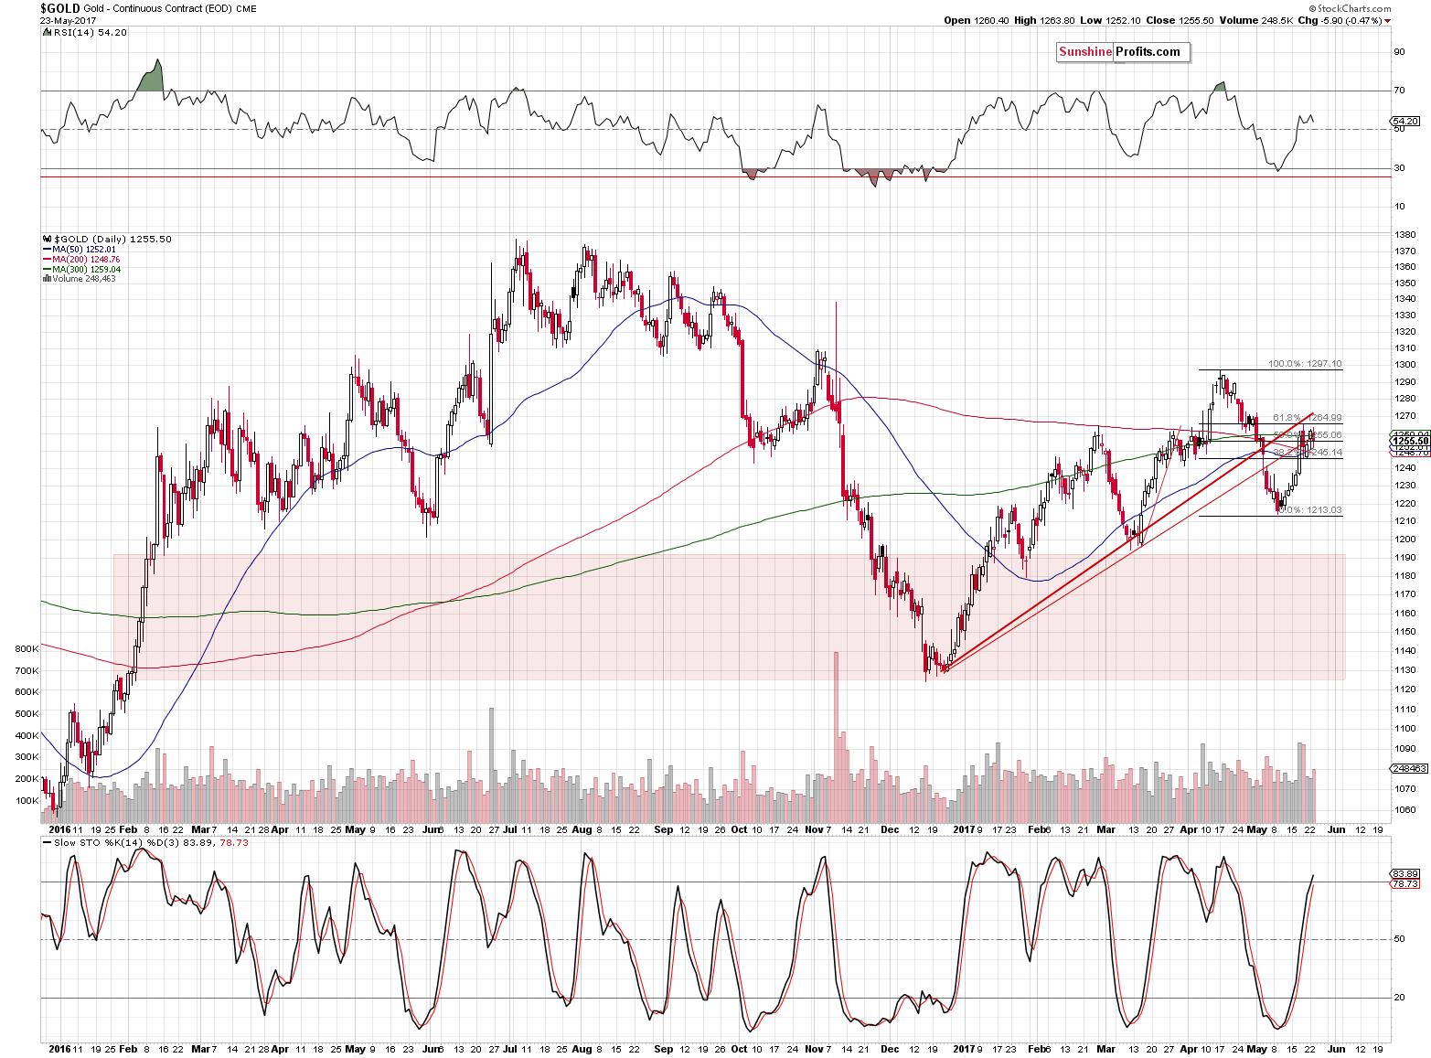This screenshot has height=1058, width=1431.
Task: Click the 1300 price axis label
Action: point(1405,365)
